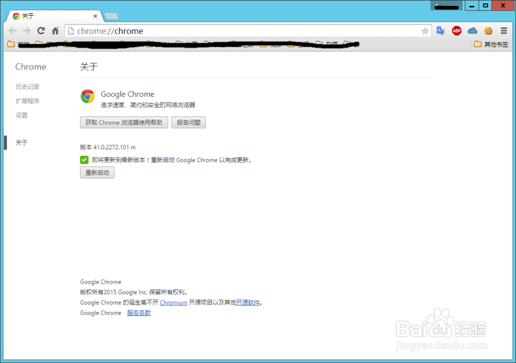Viewport: 516px width, 363px height.
Task: Select 关于 in the sidebar
Action: 21,143
